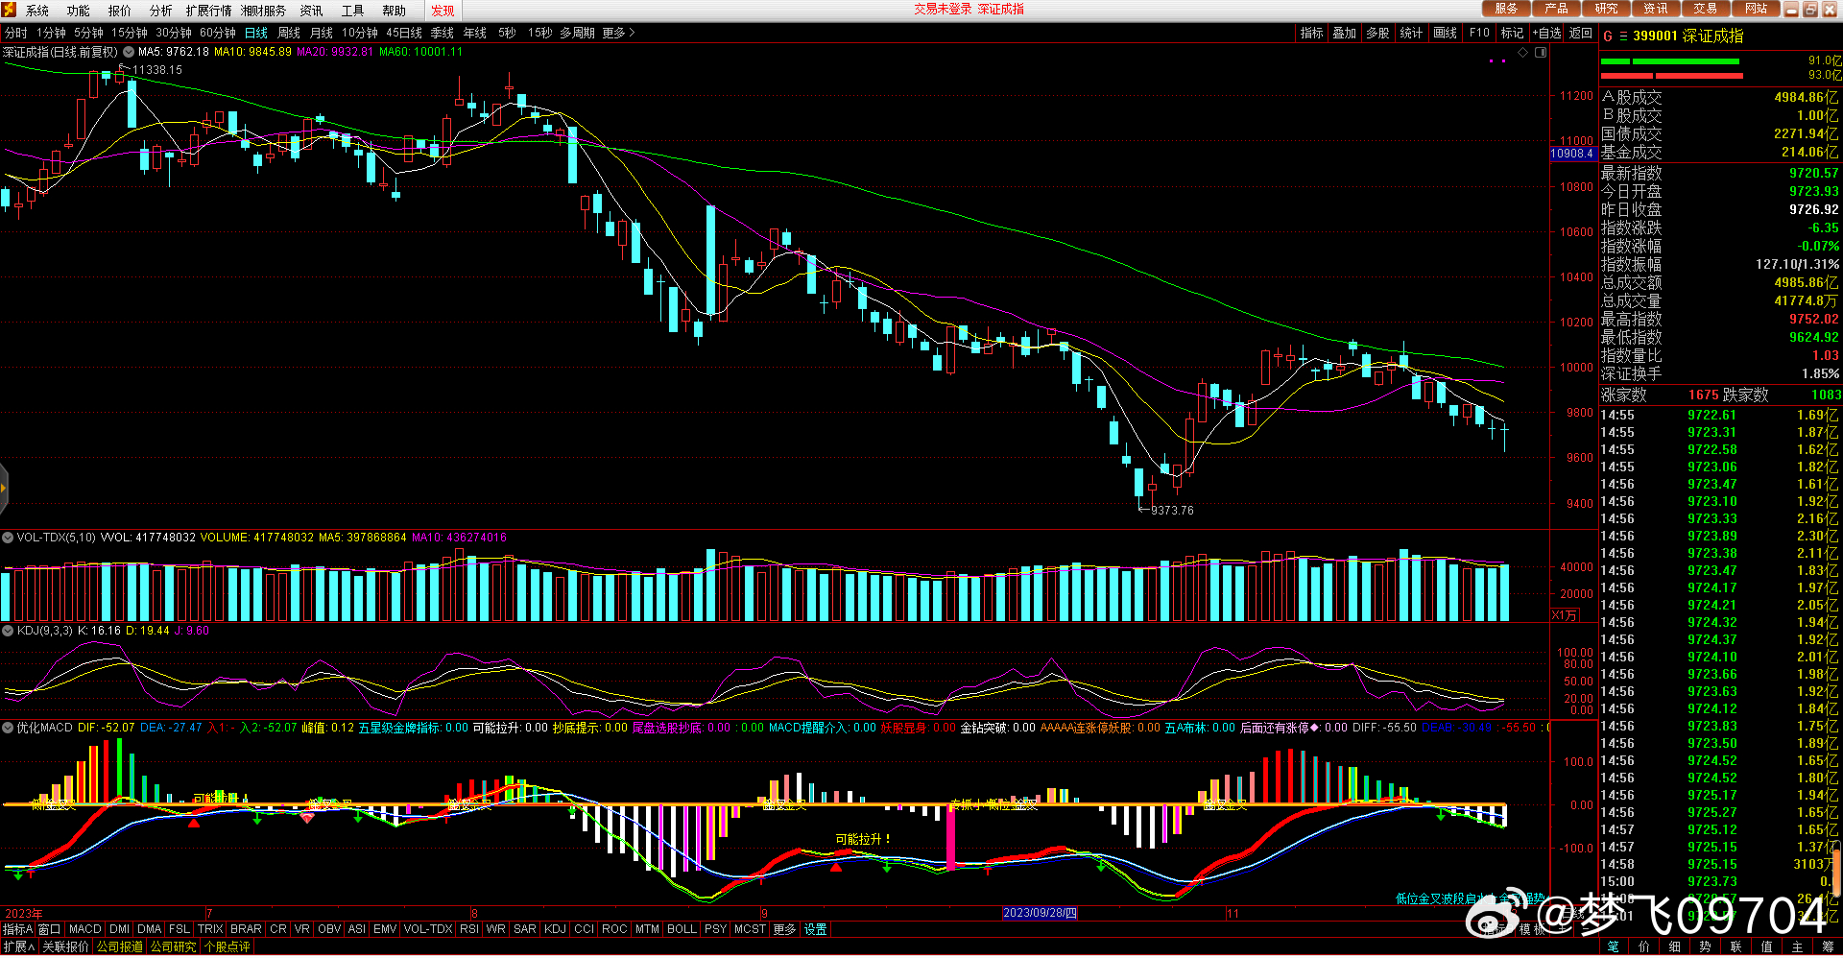This screenshot has width=1843, height=958.
Task: Click the app logo icon in the menu bar
Action: pyautogui.click(x=10, y=10)
